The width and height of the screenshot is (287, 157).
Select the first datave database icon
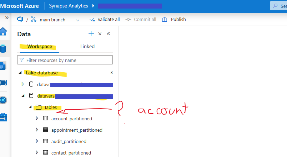[x=31, y=84]
